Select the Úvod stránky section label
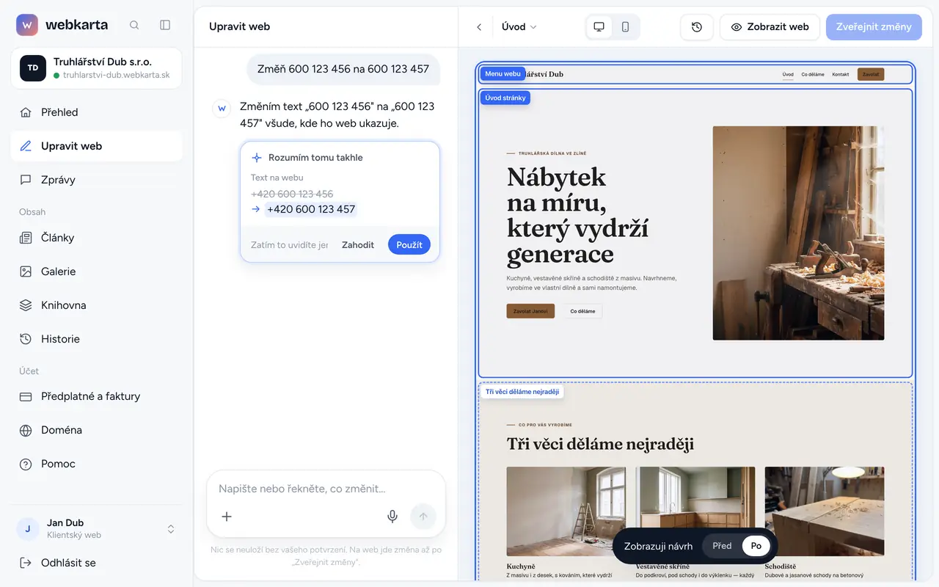The height and width of the screenshot is (587, 939). tap(505, 98)
